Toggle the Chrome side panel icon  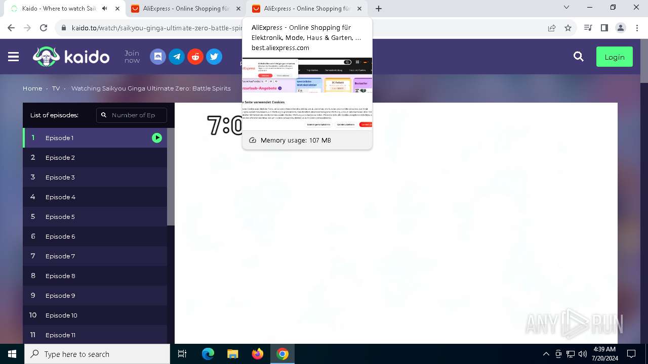pyautogui.click(x=604, y=28)
